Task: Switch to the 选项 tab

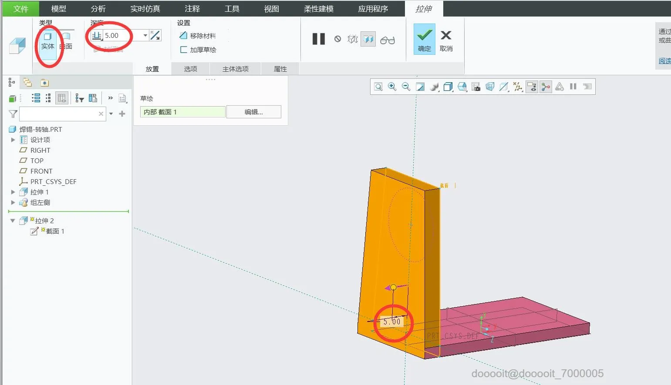Action: pos(190,69)
